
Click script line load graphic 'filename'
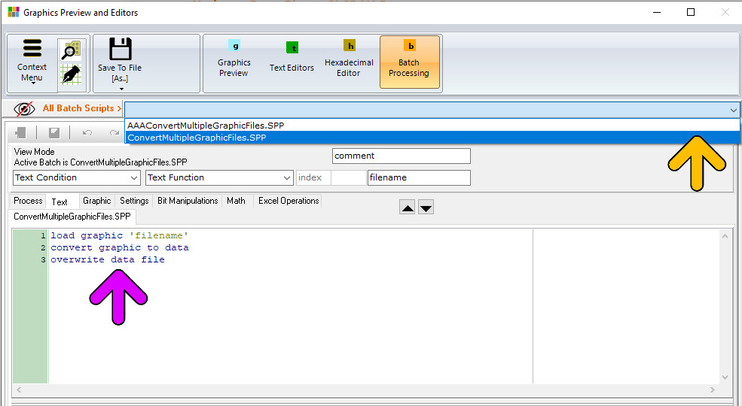[119, 235]
